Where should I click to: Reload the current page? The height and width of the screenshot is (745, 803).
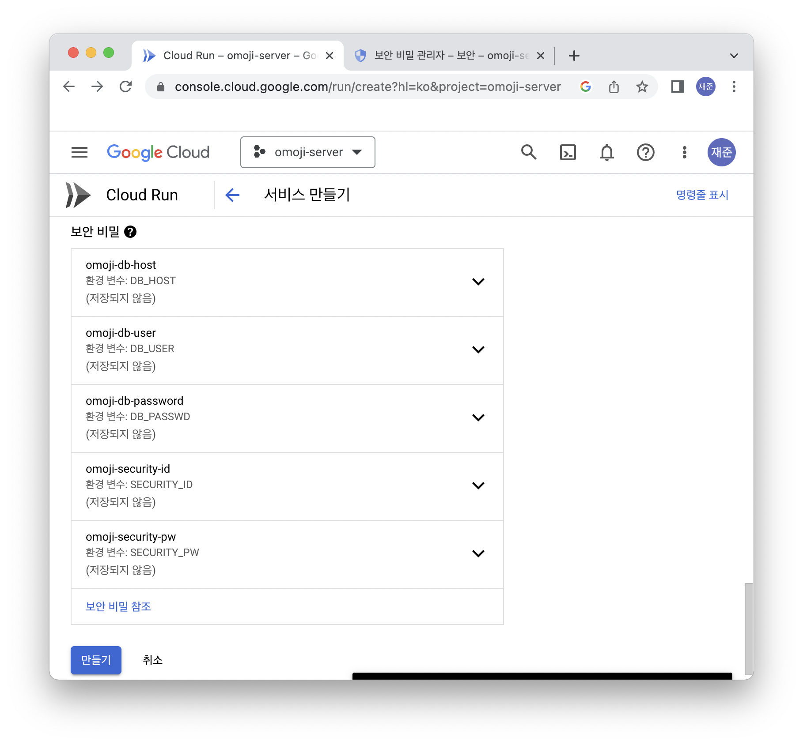click(126, 87)
